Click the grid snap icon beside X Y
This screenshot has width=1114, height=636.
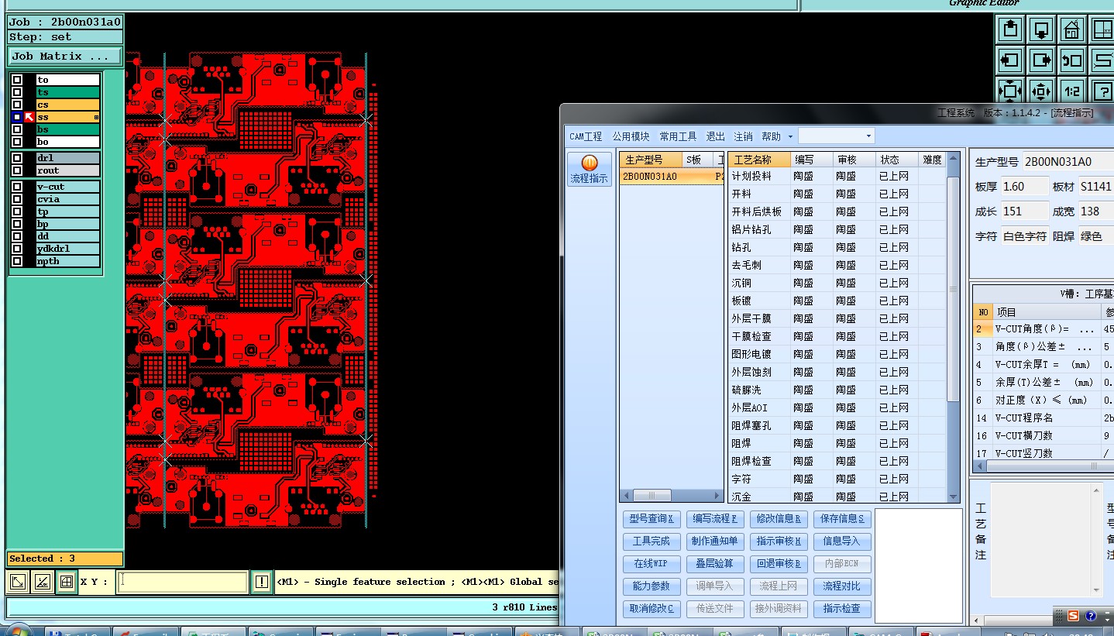click(67, 582)
